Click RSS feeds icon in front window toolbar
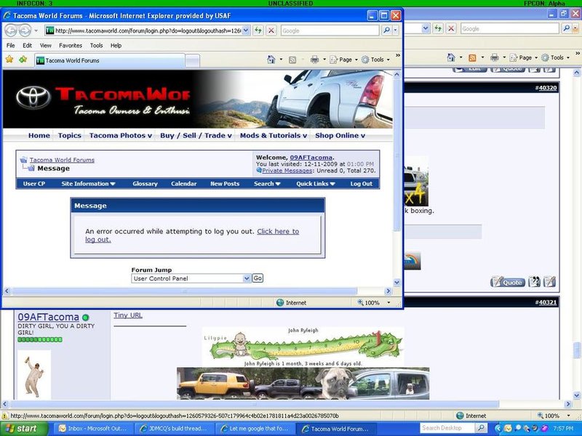 292,60
